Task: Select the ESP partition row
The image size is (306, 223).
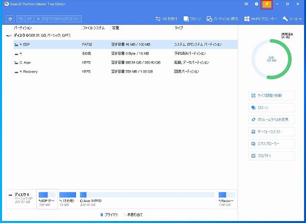Action: point(125,44)
